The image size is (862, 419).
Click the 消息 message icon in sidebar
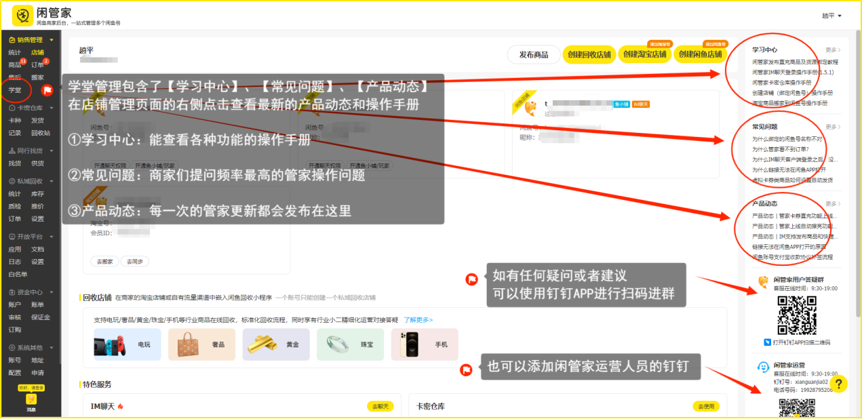(31, 400)
